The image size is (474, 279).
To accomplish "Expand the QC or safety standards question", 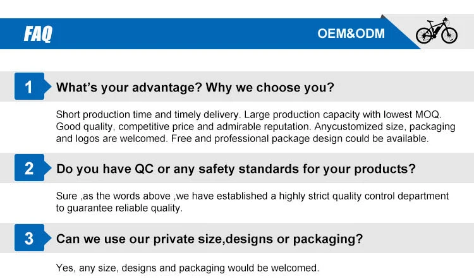I will pos(236,169).
